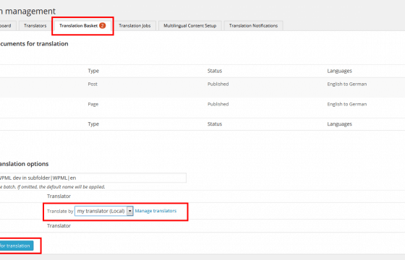Click English to German in Page row

347,104
